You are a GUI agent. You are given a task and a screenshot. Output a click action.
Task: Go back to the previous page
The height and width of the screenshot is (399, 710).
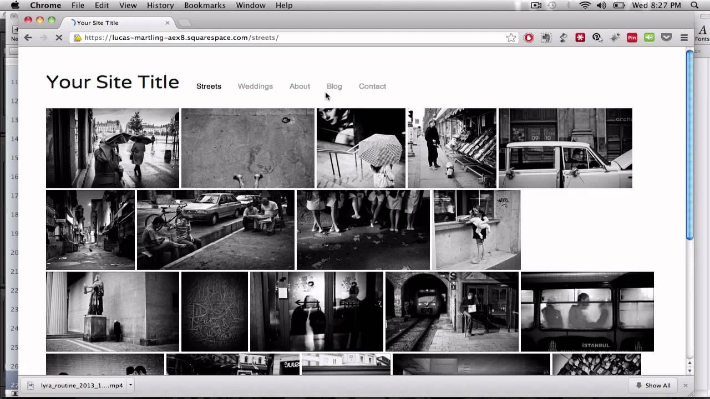tap(28, 38)
